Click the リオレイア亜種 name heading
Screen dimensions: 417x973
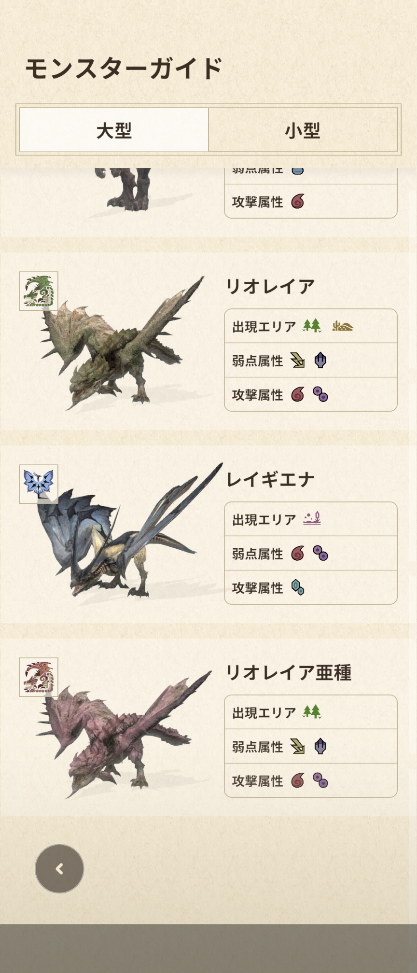click(x=289, y=672)
